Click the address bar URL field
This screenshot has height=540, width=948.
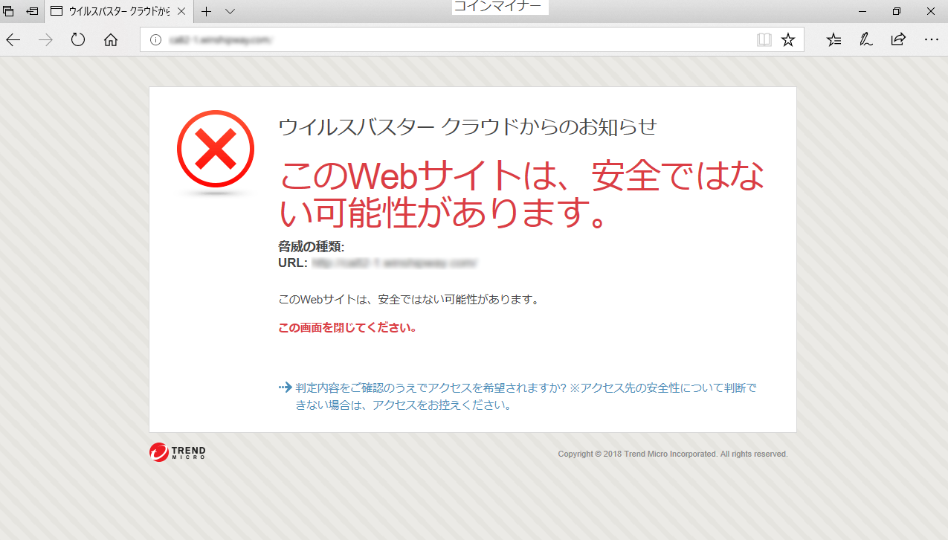pyautogui.click(x=446, y=40)
